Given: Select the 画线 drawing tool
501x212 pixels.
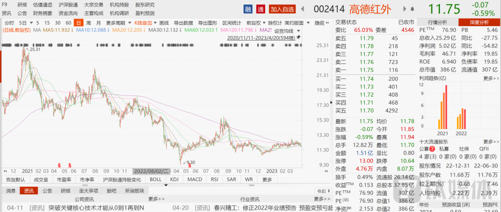Looking at the screenshot, I should click(164, 23).
